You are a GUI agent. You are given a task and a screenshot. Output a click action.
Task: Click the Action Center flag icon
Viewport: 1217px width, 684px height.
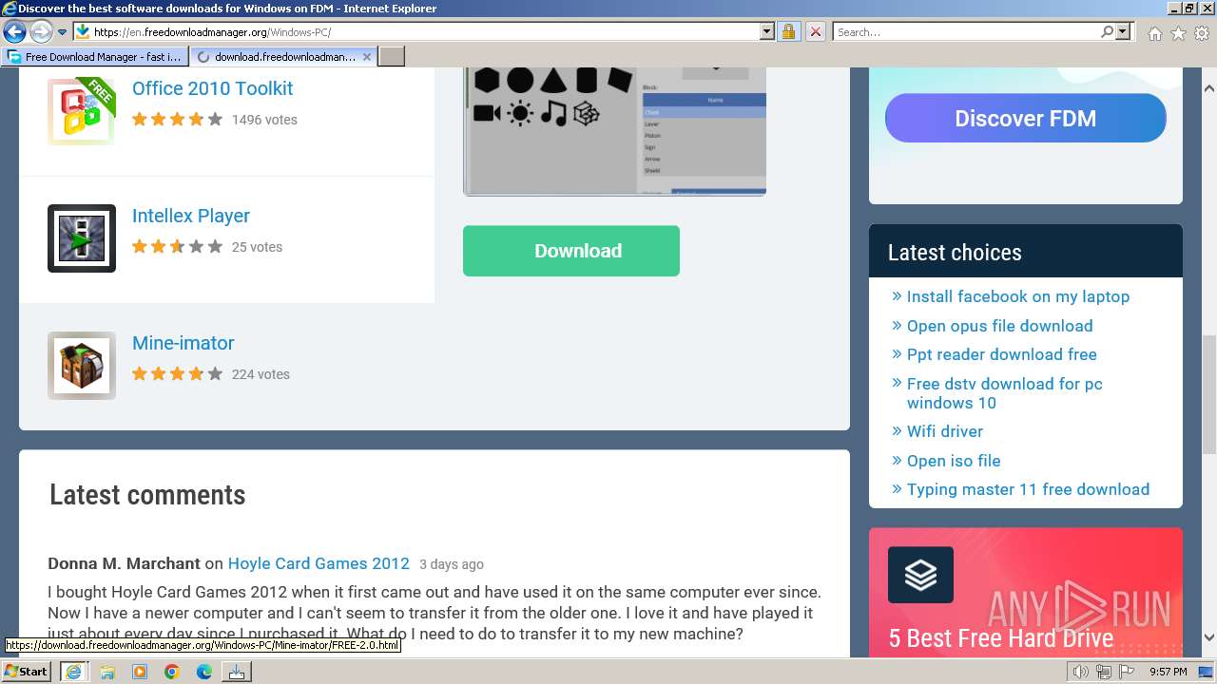[1128, 672]
